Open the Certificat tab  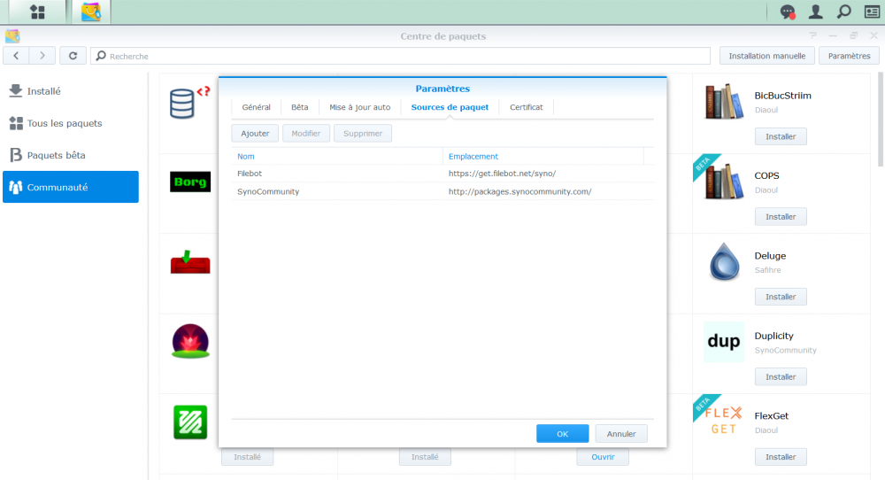click(526, 107)
